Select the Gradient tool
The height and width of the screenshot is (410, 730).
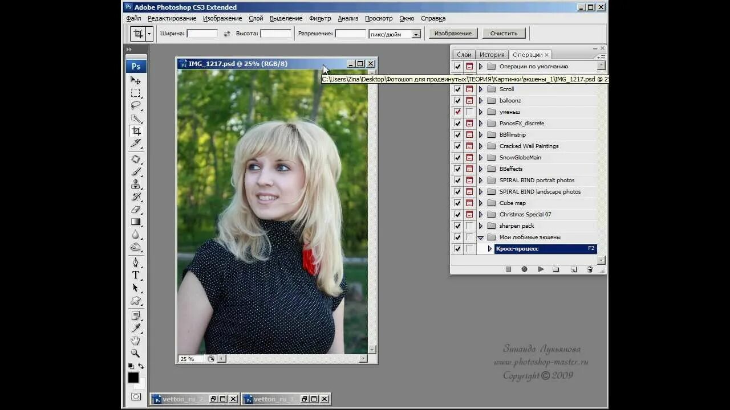tap(136, 222)
